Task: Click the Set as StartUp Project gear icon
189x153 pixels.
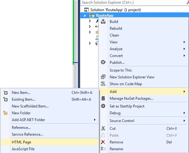Action: (103, 106)
